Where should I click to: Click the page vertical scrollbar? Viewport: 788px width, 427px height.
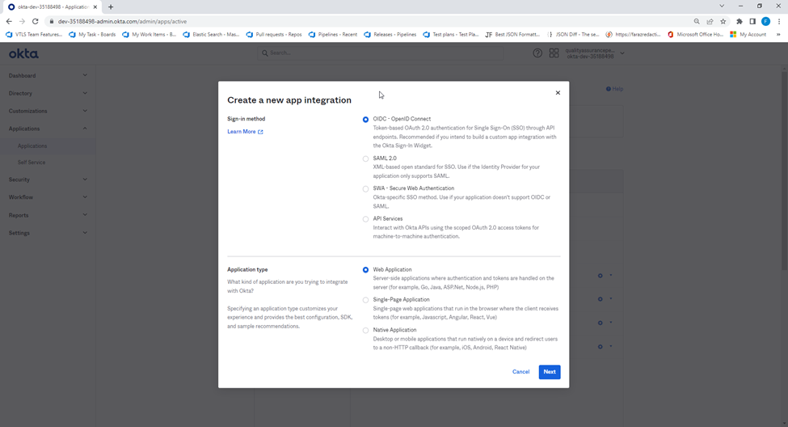click(x=784, y=171)
